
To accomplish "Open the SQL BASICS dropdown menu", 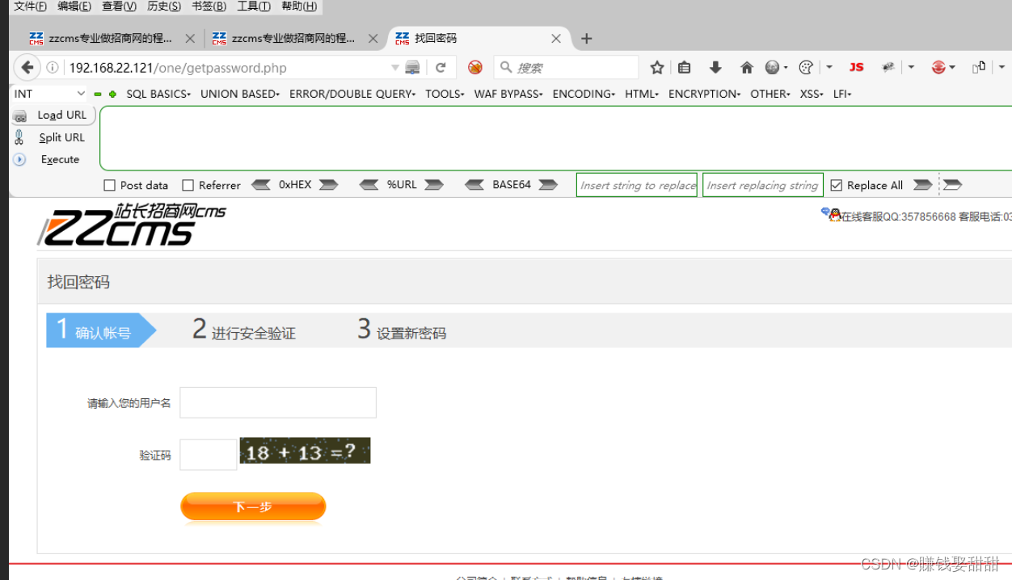I will coord(158,94).
